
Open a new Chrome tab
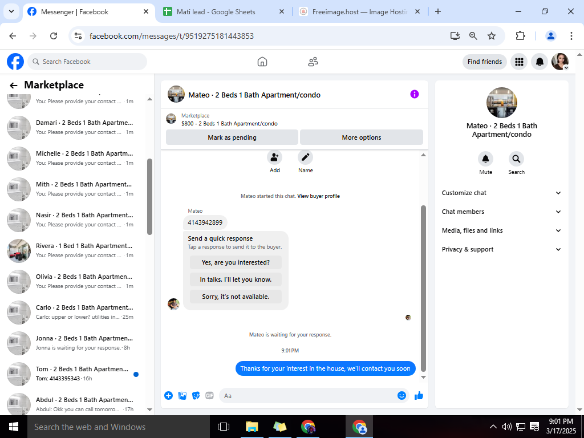tap(438, 11)
